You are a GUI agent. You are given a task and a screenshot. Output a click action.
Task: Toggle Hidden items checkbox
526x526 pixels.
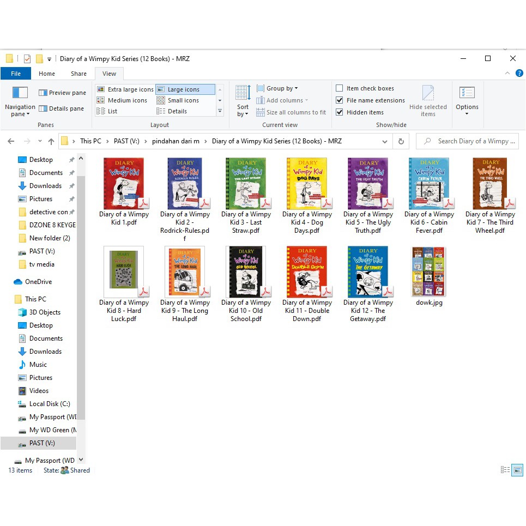coord(340,112)
